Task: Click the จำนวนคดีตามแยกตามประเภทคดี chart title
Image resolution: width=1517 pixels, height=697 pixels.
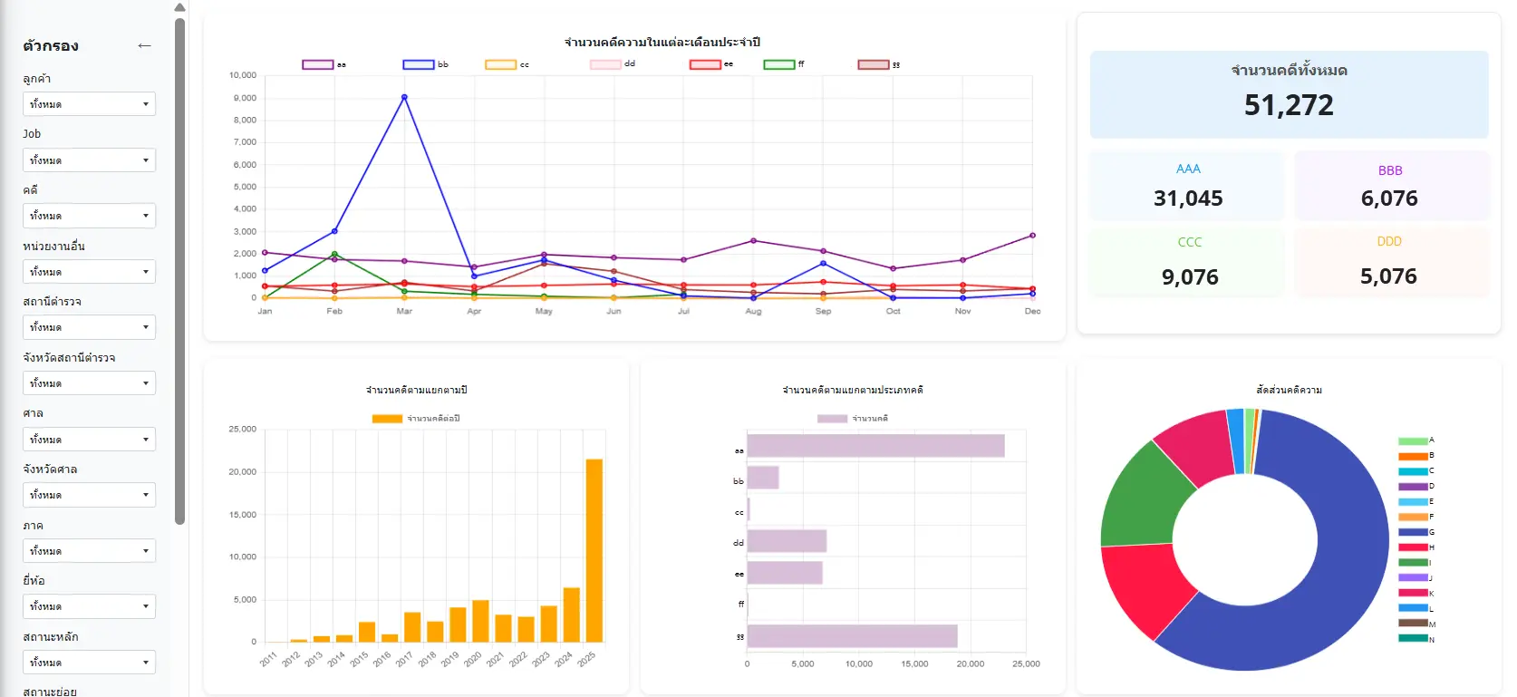Action: coord(853,390)
